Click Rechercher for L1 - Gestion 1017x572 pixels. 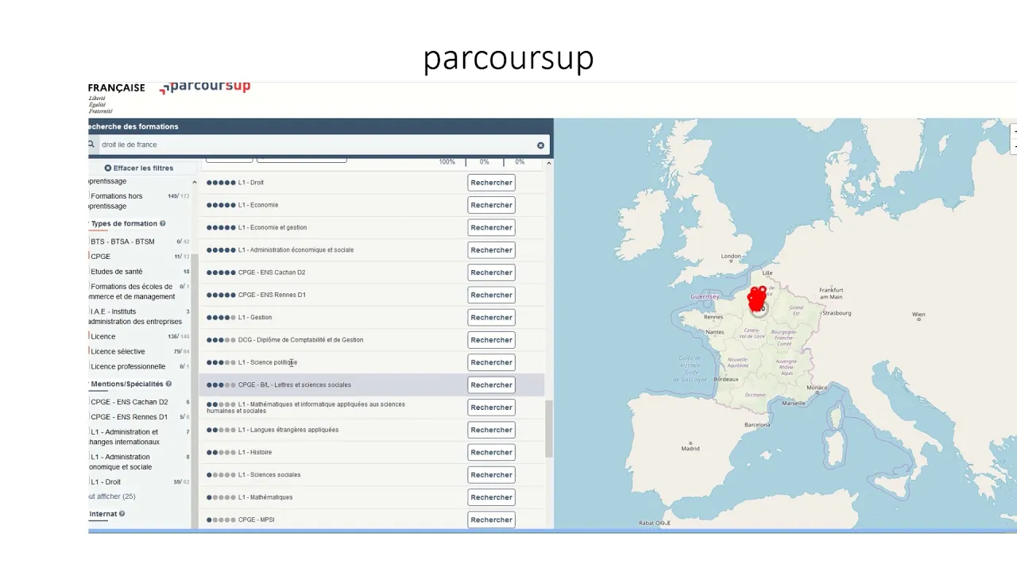pyautogui.click(x=491, y=318)
